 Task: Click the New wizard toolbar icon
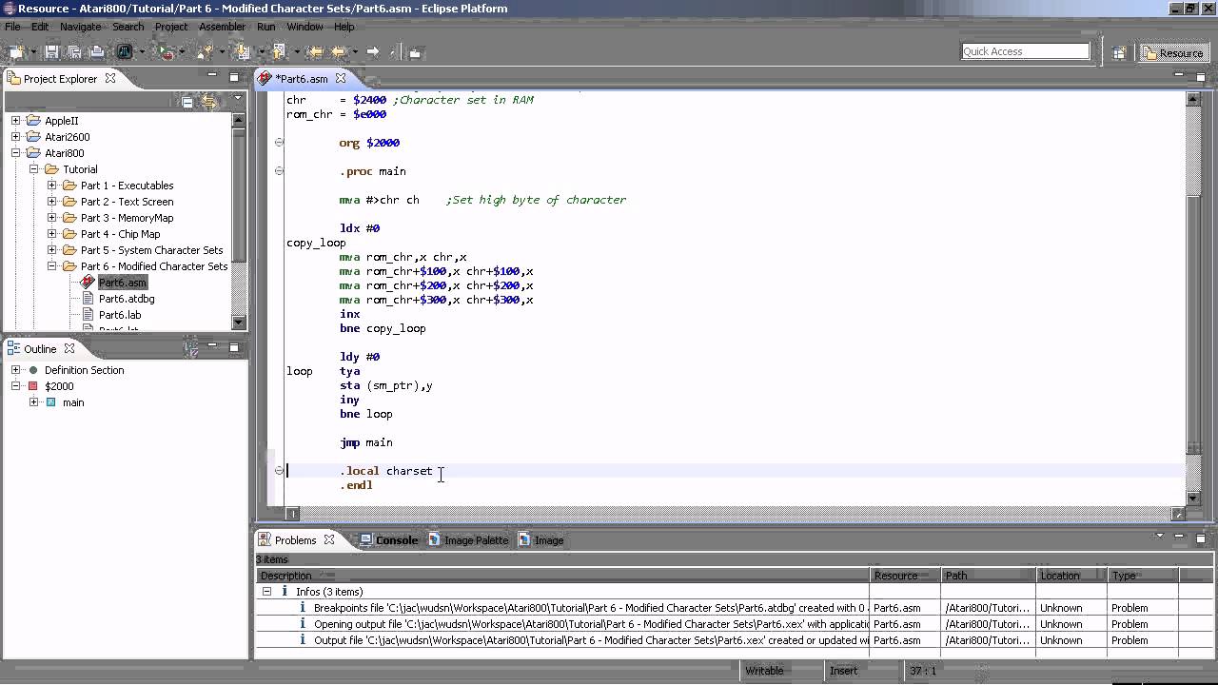pos(16,52)
